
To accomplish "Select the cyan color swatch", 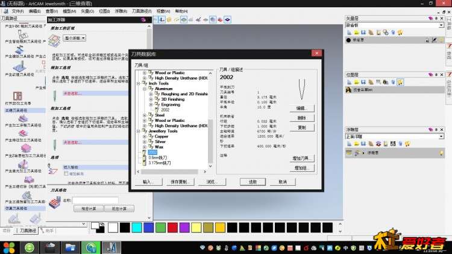I will click(137, 227).
